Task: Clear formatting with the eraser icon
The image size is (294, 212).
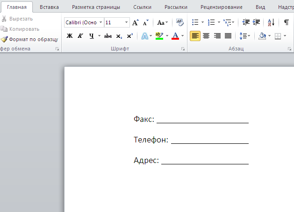Action: click(x=179, y=22)
